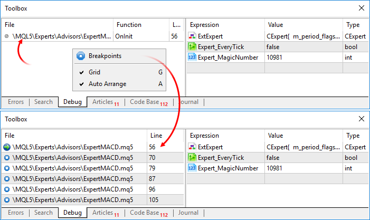Open the Errors tab in upper Toolbox
This screenshot has width=370, height=220.
click(x=16, y=102)
